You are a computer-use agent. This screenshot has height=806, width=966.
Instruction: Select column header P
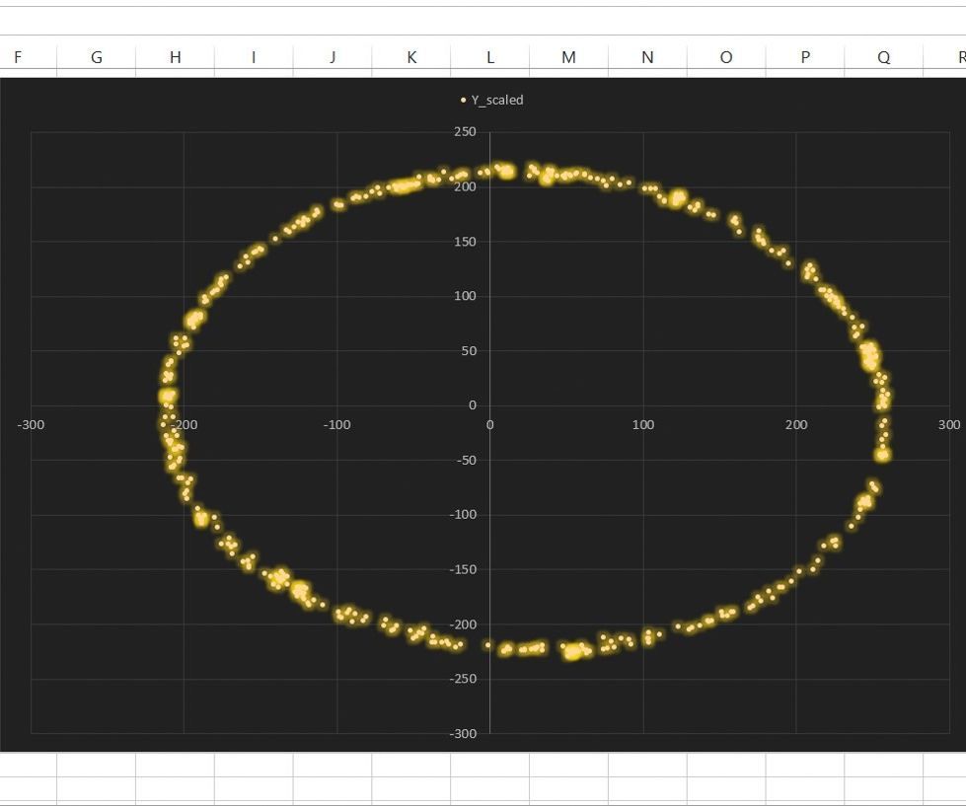tap(804, 56)
